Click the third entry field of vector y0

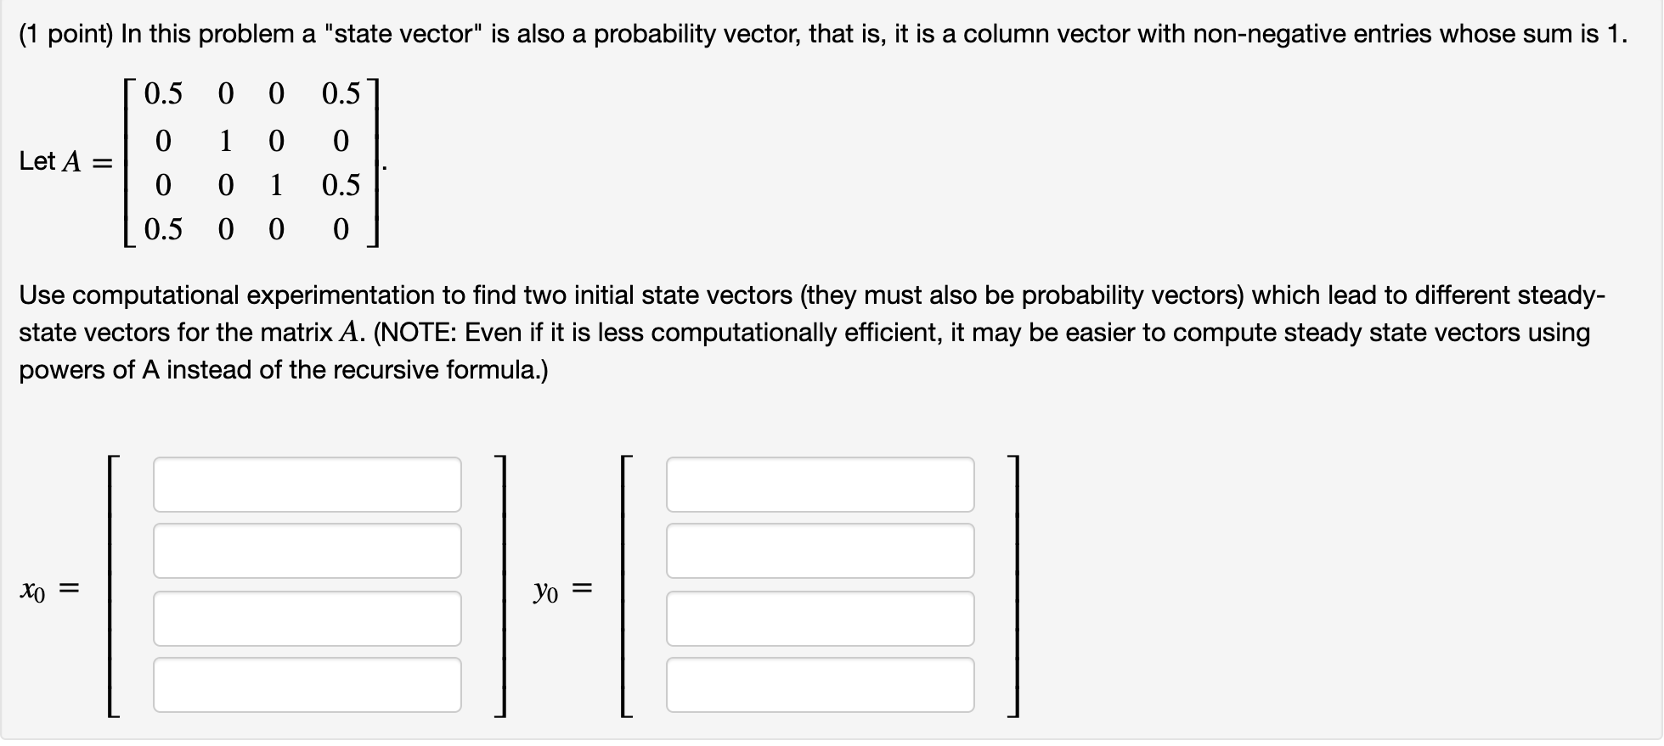point(820,617)
